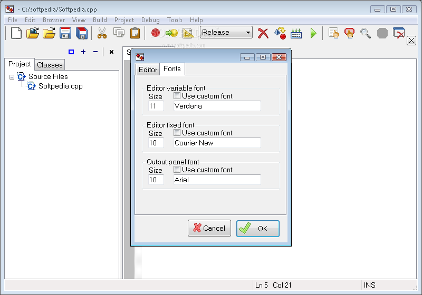Viewport: 422px width, 295px height.
Task: Click the green arrows grid build icon
Action: click(296, 33)
